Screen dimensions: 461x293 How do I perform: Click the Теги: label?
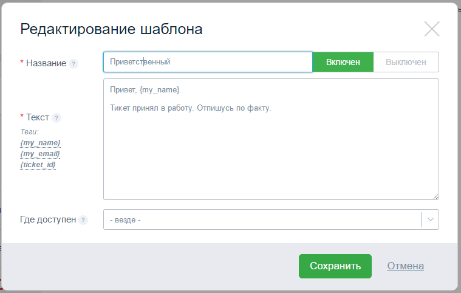29,132
